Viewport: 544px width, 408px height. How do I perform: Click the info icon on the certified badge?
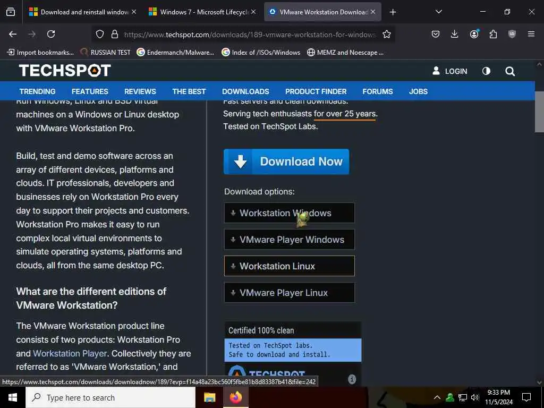click(x=352, y=379)
